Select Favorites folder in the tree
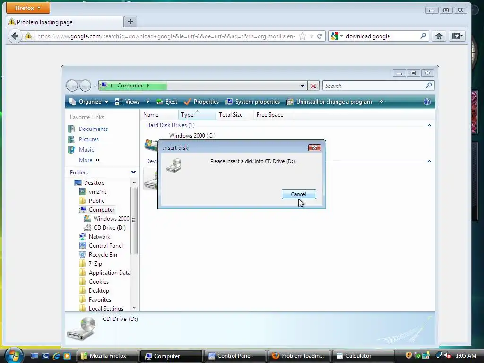This screenshot has width=484, height=363. (x=95, y=299)
